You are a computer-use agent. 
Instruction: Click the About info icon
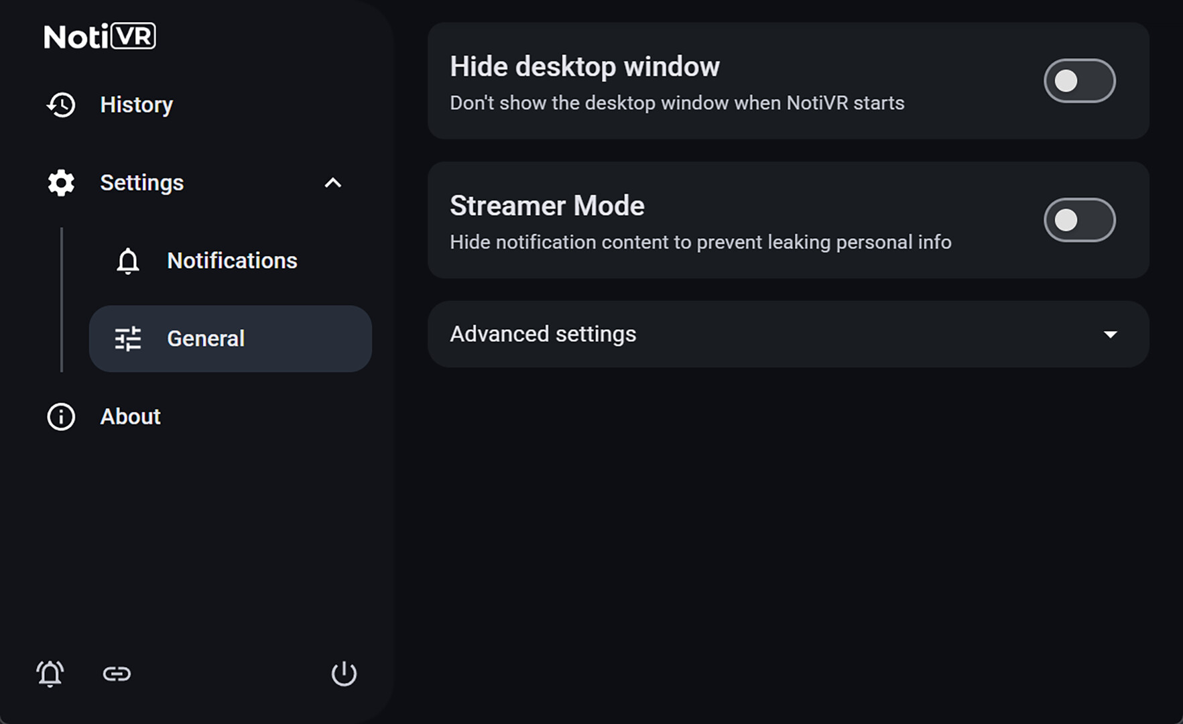61,416
